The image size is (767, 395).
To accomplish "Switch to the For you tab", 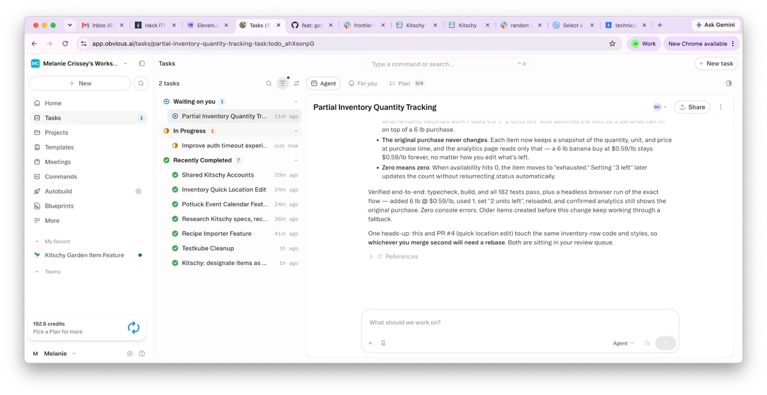I will click(363, 84).
